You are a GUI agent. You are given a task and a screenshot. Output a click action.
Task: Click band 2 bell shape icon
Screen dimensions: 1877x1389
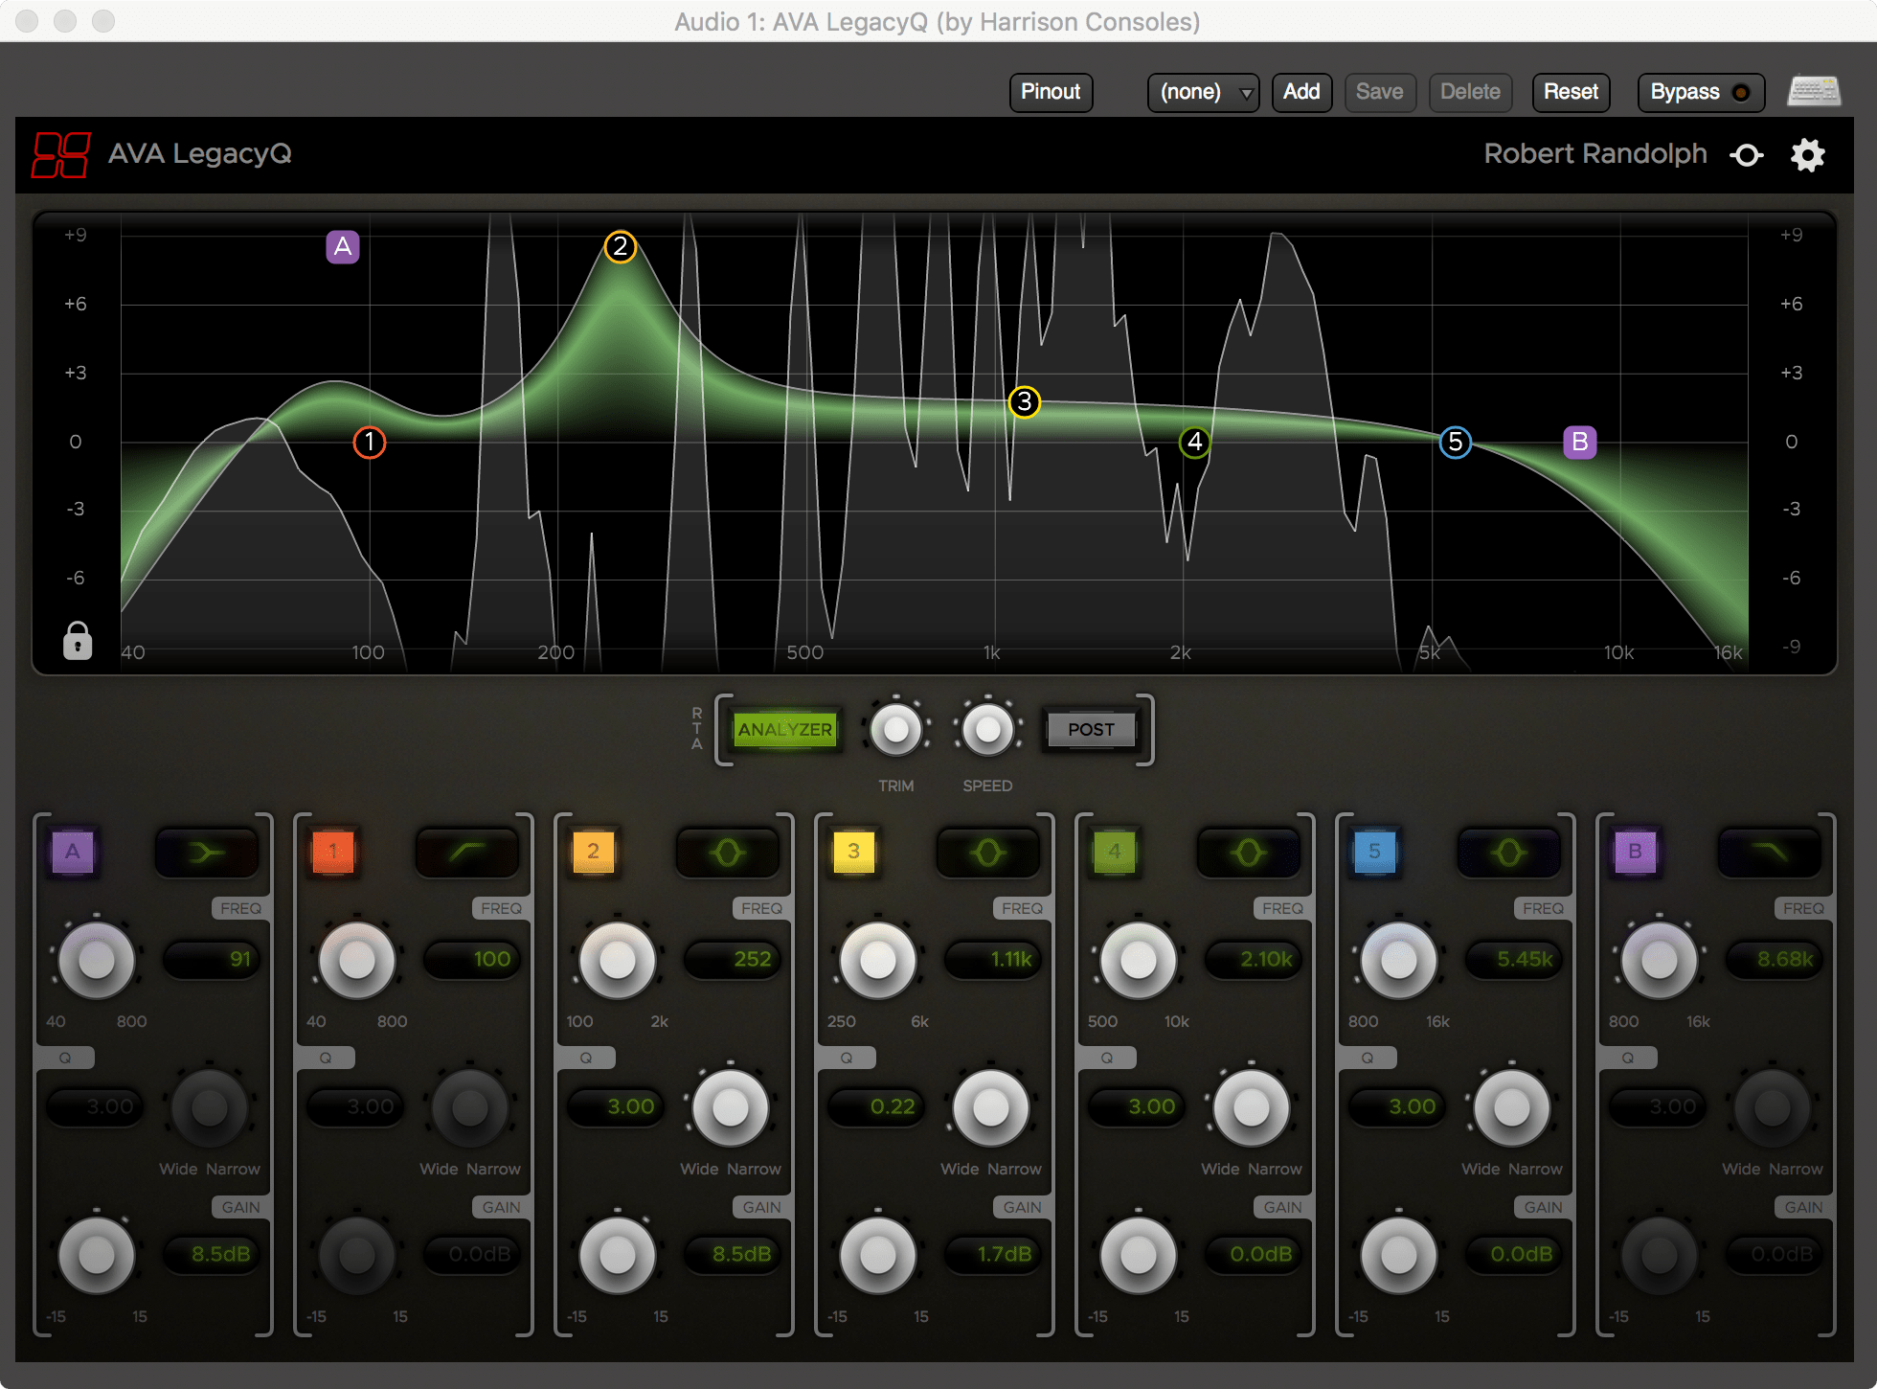tap(728, 852)
